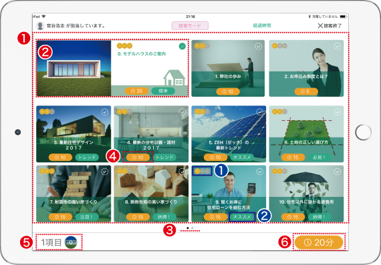Screen dimensions: 381x265
Task: Tap the 接客終了 end session button
Action: pos(330,25)
